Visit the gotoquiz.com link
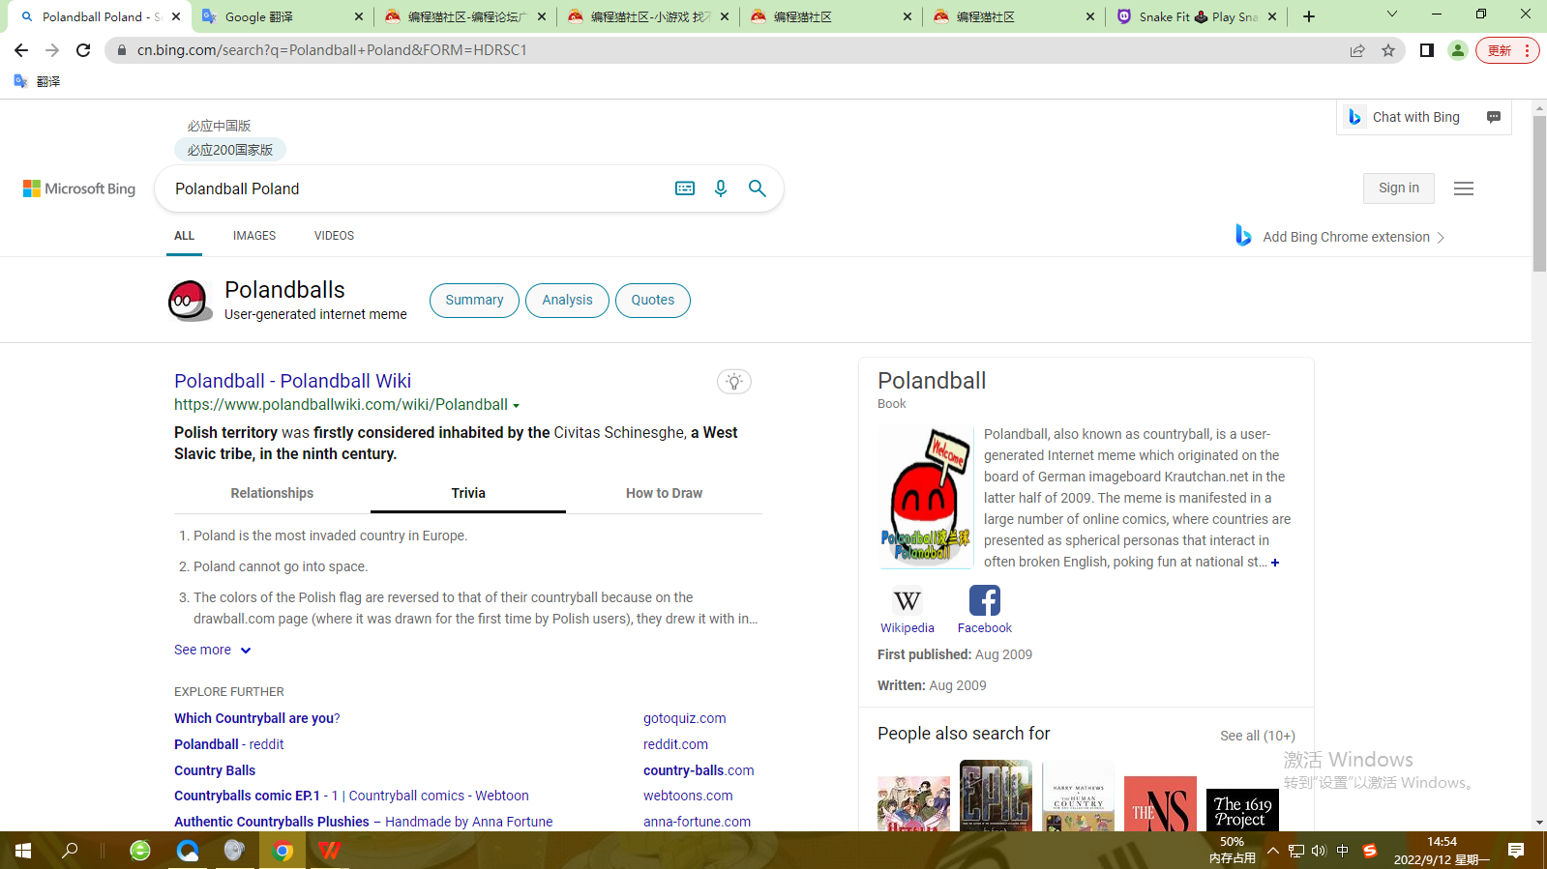The height and width of the screenshot is (869, 1547). [x=685, y=718]
